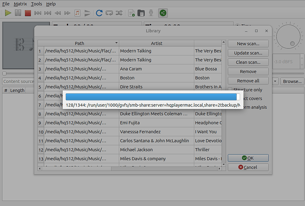The image size is (305, 206).
Task: Click the blue circular reload arrow icon
Action: tap(99, 13)
